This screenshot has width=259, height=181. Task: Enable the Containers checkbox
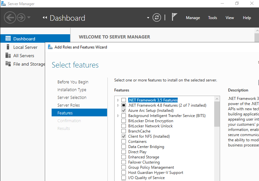click(124, 142)
